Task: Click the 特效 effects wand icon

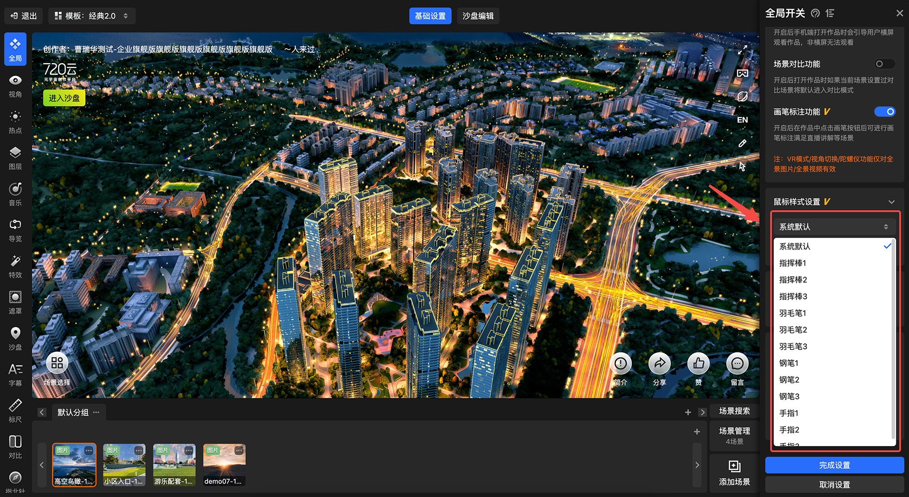Action: tap(15, 266)
